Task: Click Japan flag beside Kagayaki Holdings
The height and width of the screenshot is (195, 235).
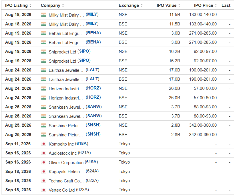Action: [44, 172]
